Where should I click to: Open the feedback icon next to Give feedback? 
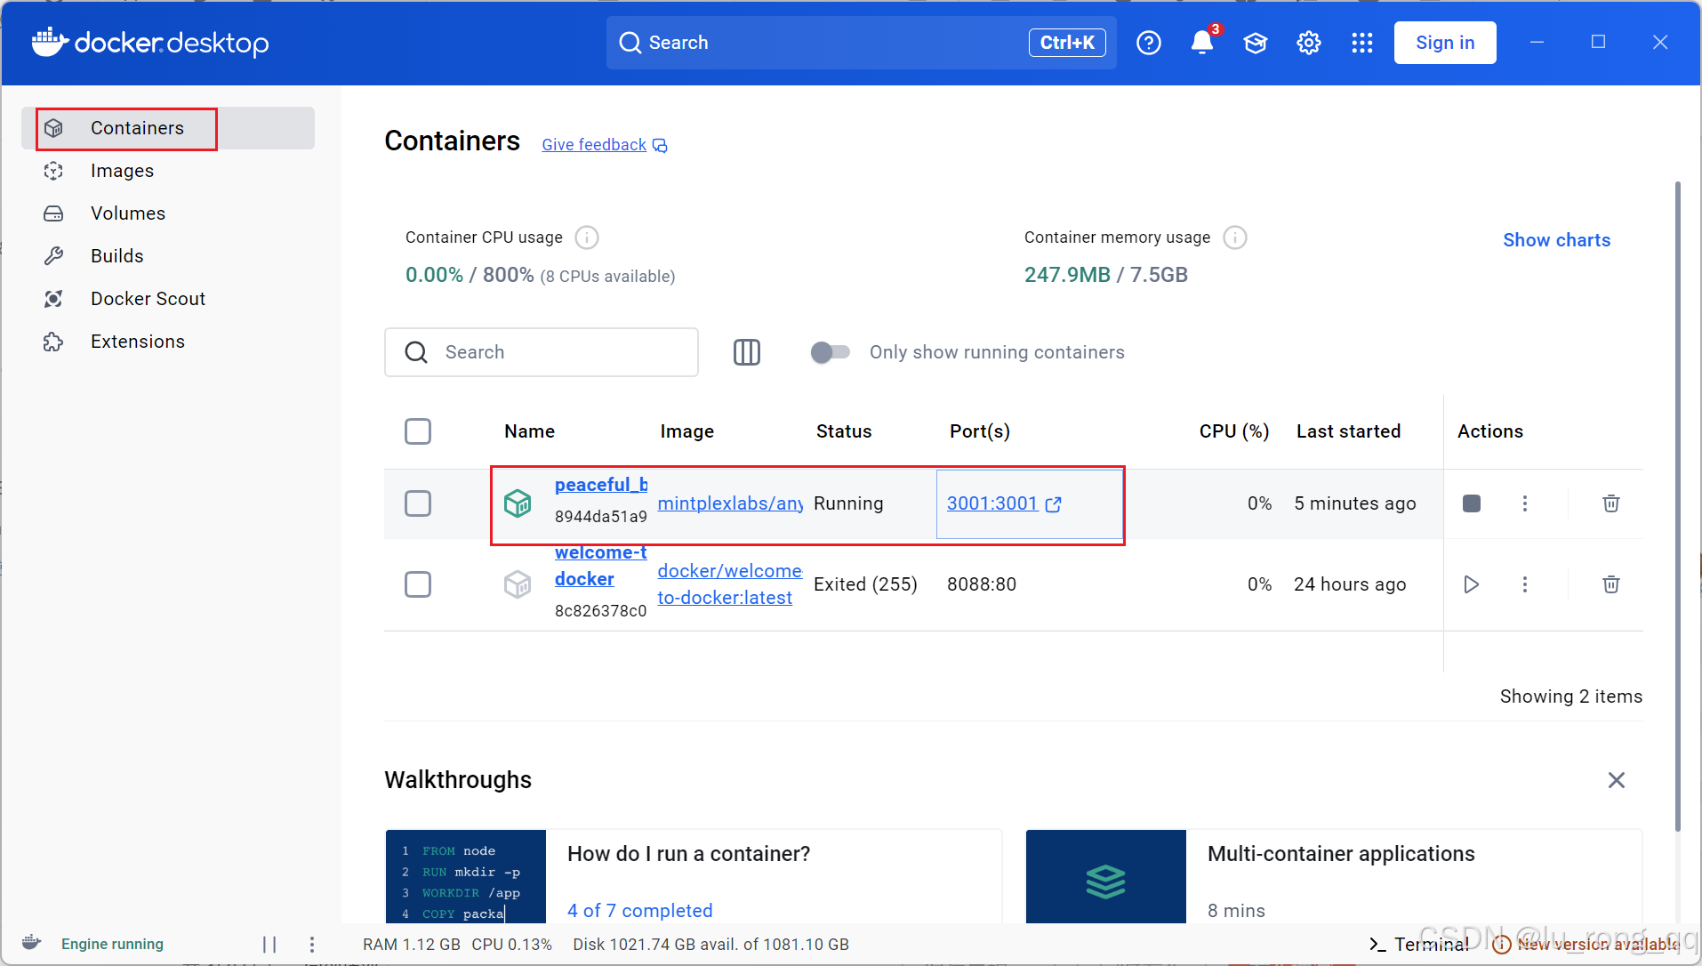coord(660,146)
